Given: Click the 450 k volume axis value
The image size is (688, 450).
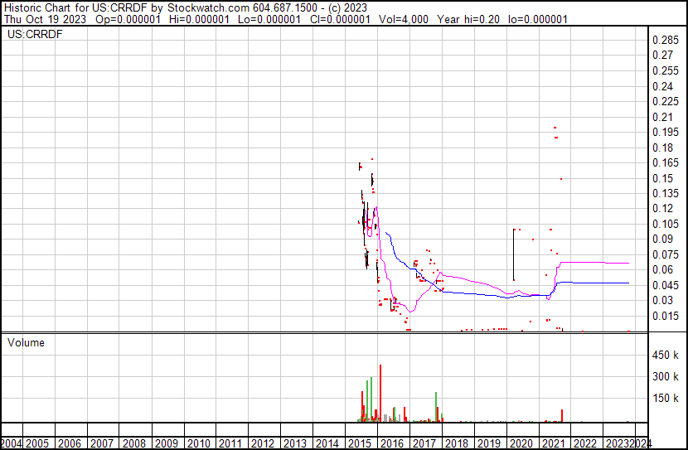Looking at the screenshot, I should [665, 356].
